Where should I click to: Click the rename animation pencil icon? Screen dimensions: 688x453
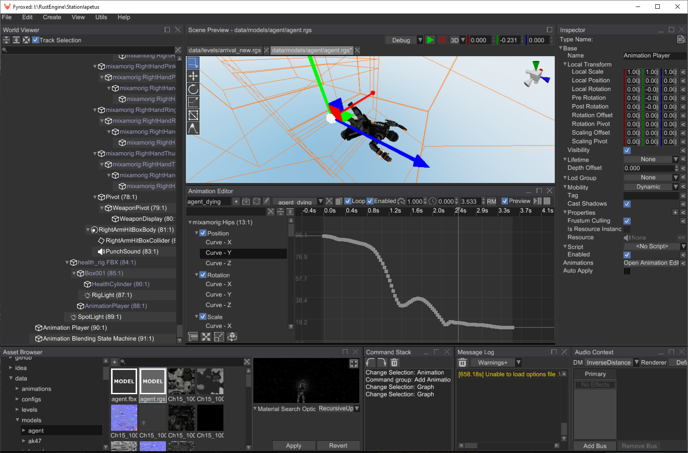pos(266,201)
